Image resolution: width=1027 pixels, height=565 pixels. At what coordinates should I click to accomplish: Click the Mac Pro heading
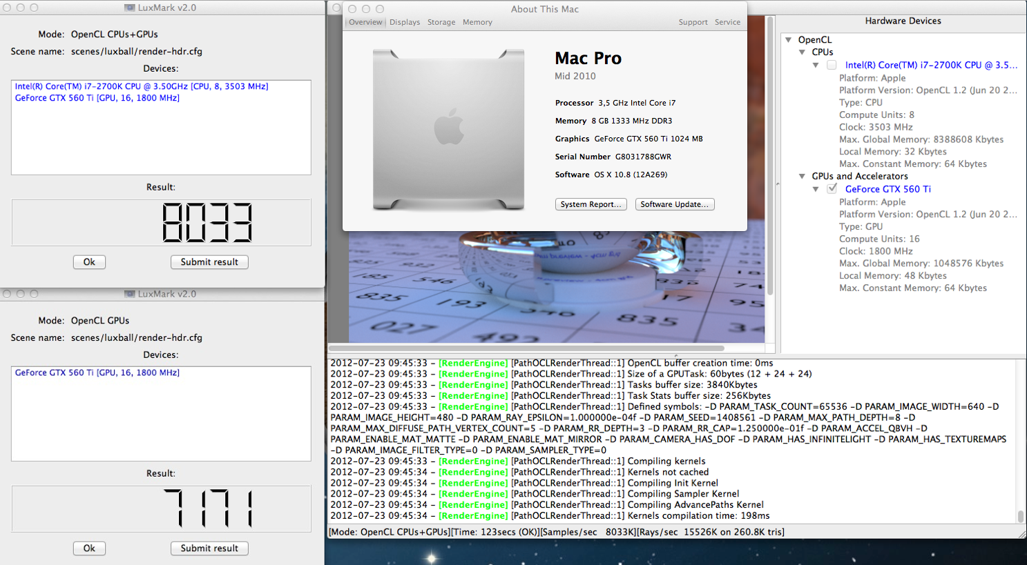point(588,59)
